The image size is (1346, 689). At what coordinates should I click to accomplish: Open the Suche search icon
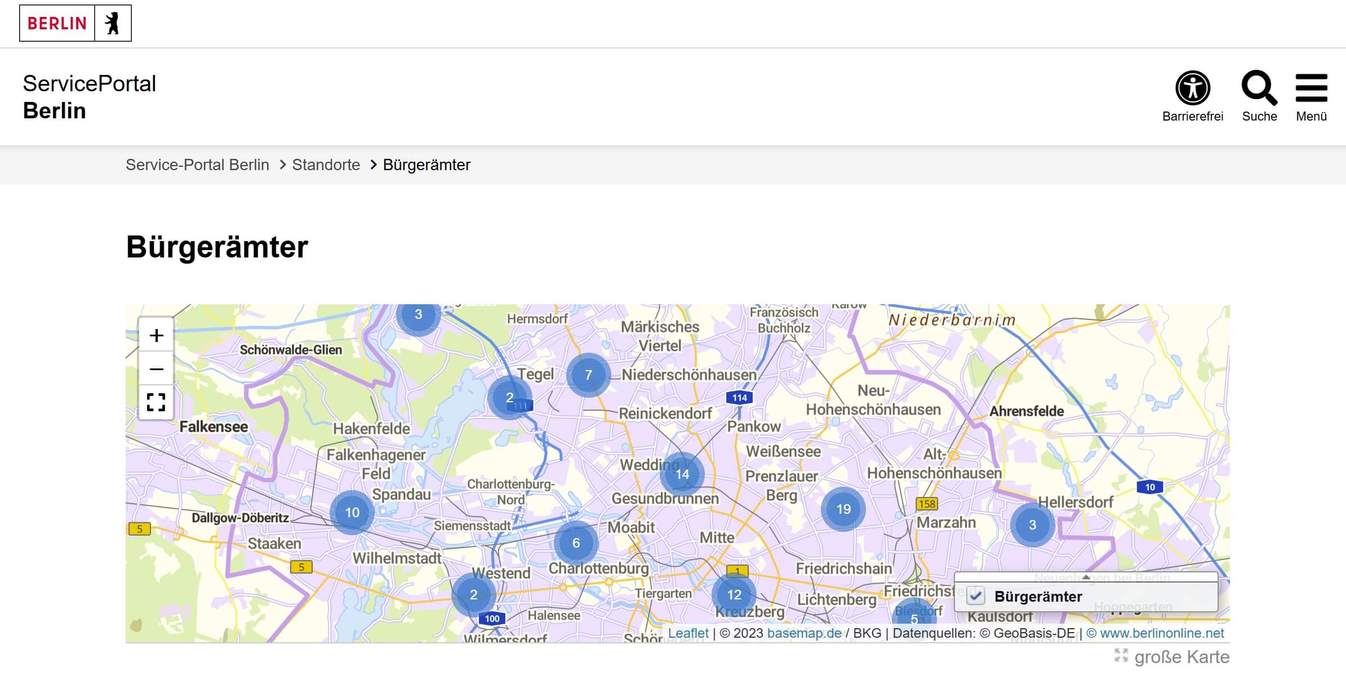pos(1259,88)
